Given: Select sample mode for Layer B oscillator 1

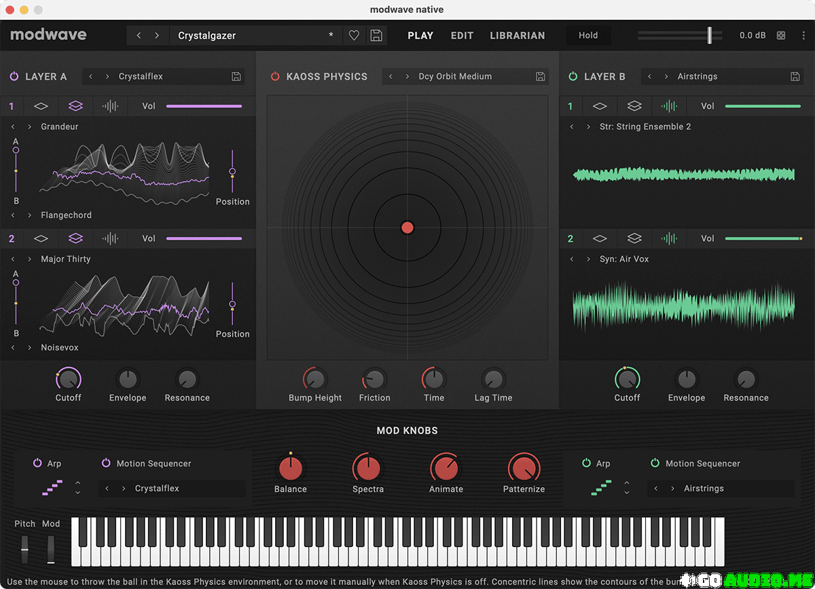Looking at the screenshot, I should 669,106.
